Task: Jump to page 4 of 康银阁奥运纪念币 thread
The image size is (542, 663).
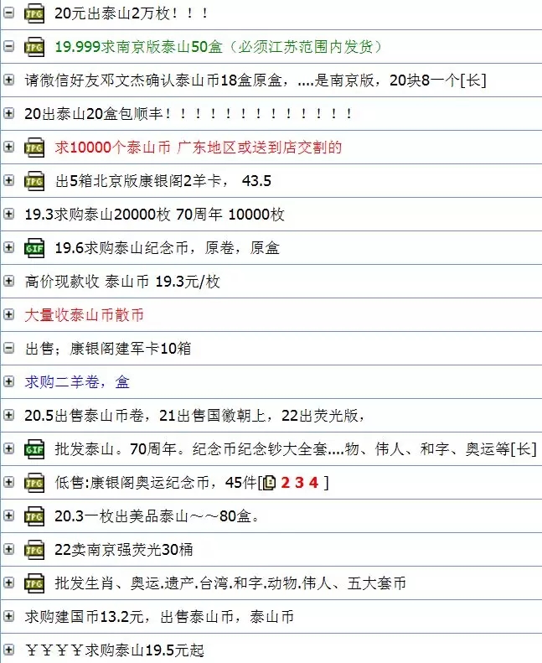Action: (313, 483)
